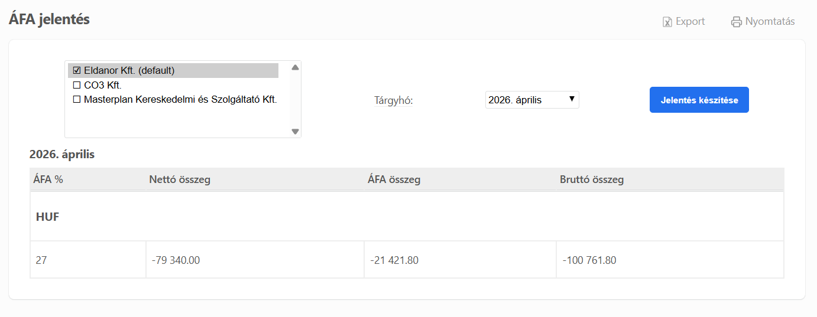Check the CO3 Kft. checkbox
Viewport: 817px width, 317px height.
tap(76, 85)
